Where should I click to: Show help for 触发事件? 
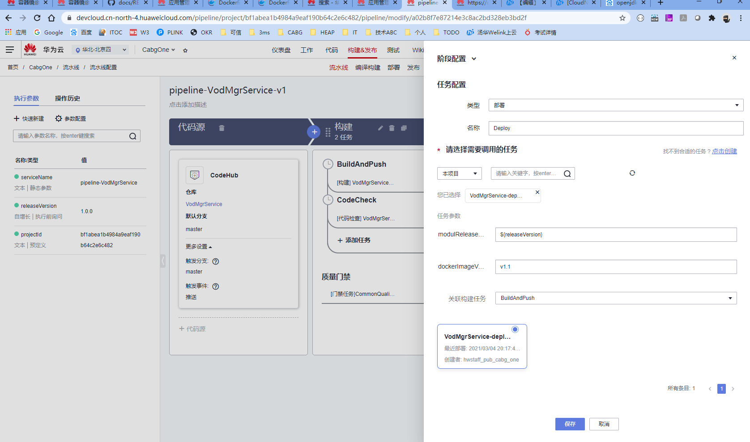pos(216,286)
